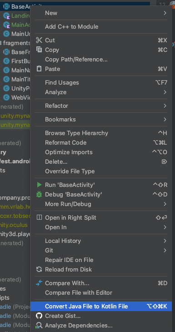Select Convert Java File to Kotlin File
The width and height of the screenshot is (175, 332).
(x=101, y=306)
